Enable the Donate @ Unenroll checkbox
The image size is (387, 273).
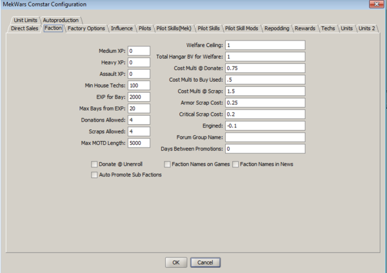coord(95,164)
